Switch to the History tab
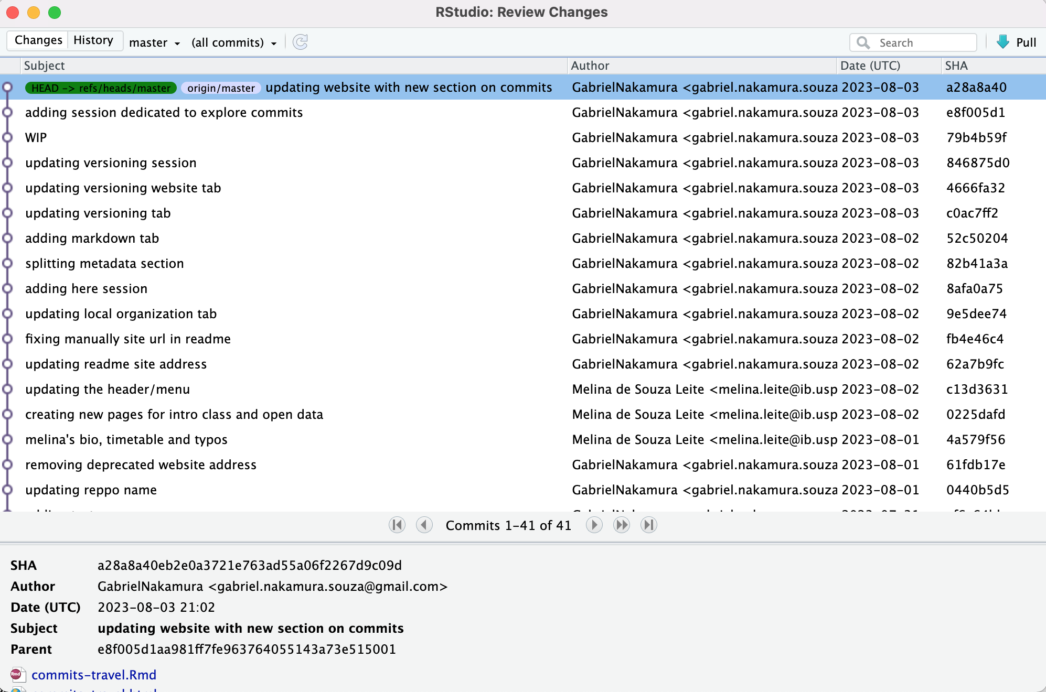Image resolution: width=1046 pixels, height=692 pixels. [93, 40]
